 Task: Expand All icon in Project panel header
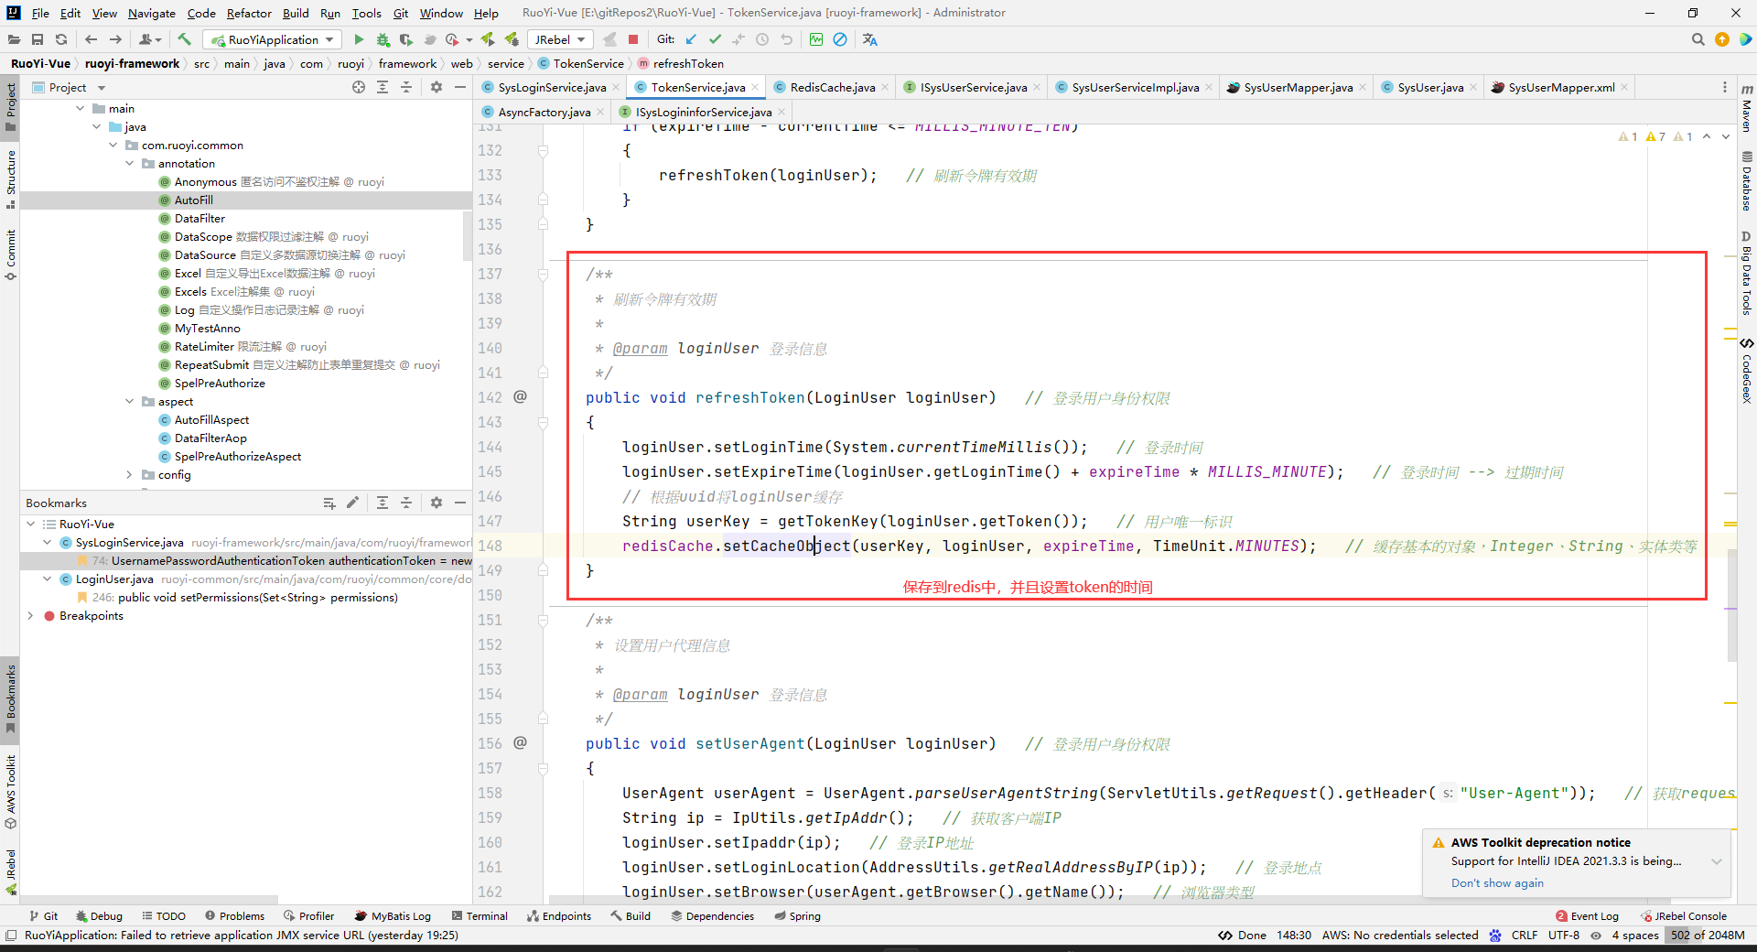point(383,87)
